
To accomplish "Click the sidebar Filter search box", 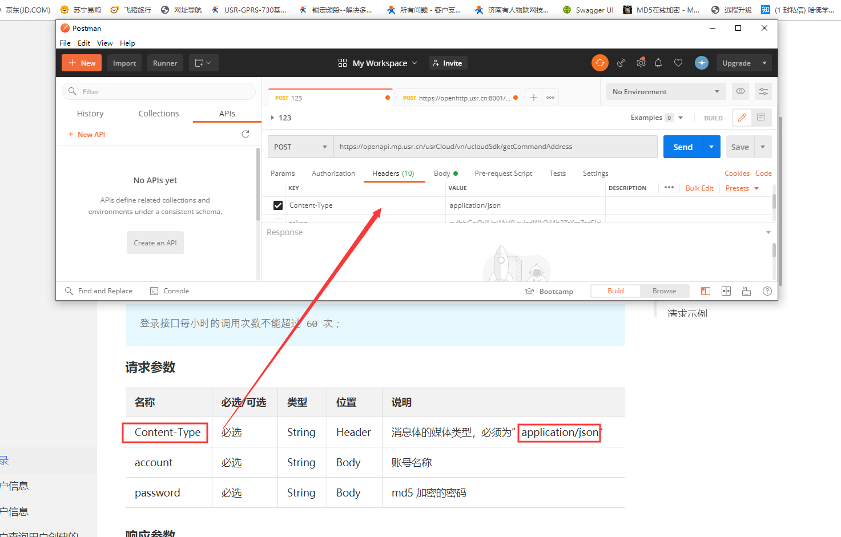I will (x=159, y=91).
